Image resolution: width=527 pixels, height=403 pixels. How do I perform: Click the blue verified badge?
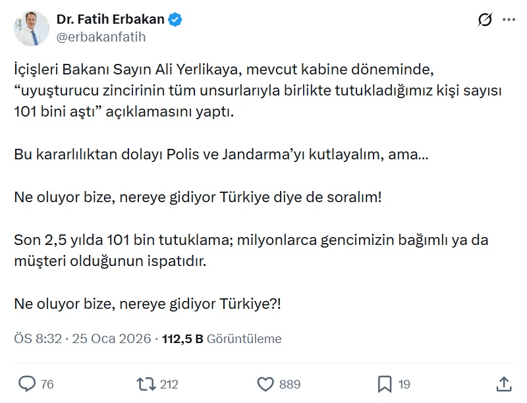[175, 20]
